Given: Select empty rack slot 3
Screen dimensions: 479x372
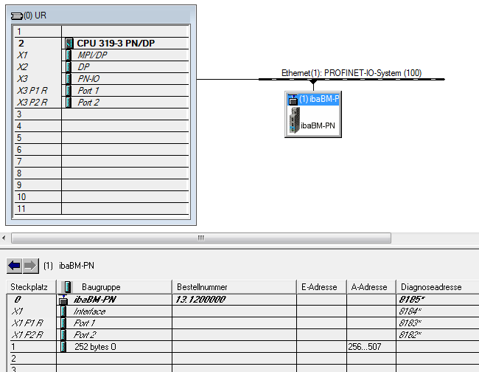Looking at the screenshot, I should 102,114.
